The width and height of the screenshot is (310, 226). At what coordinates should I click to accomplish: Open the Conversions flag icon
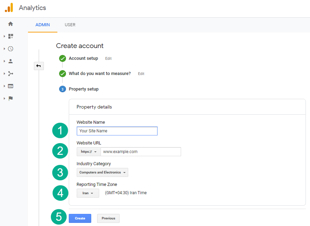10,98
